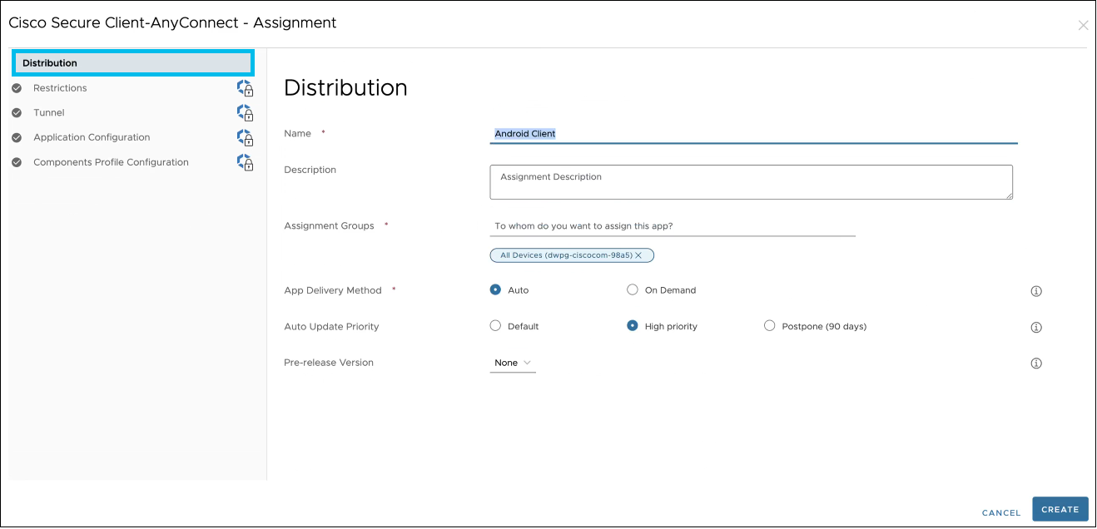Viewport: 1097px width, 529px height.
Task: Click the checkmark icon next to Components Profile Configuration
Action: (x=17, y=163)
